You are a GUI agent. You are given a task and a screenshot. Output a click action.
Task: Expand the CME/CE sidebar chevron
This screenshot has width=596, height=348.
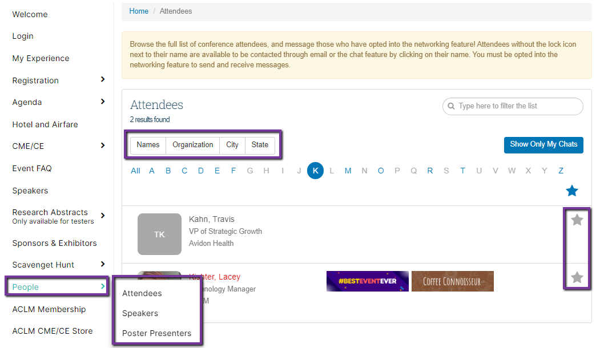tap(103, 145)
